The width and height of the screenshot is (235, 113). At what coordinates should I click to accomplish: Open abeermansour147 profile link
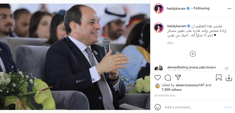click(x=190, y=85)
